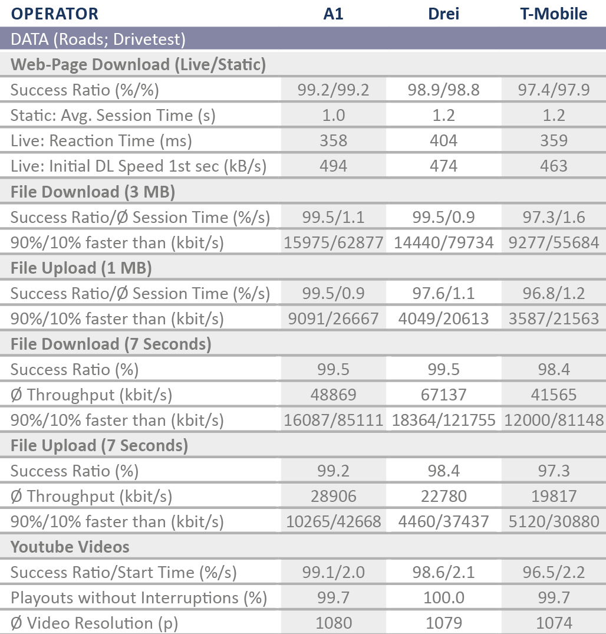Select the T-Mobile value 3587/21563
This screenshot has width=606, height=634.
coord(554,319)
